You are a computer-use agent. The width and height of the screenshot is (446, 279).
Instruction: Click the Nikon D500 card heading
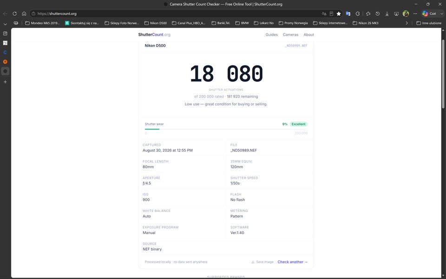[x=155, y=46]
